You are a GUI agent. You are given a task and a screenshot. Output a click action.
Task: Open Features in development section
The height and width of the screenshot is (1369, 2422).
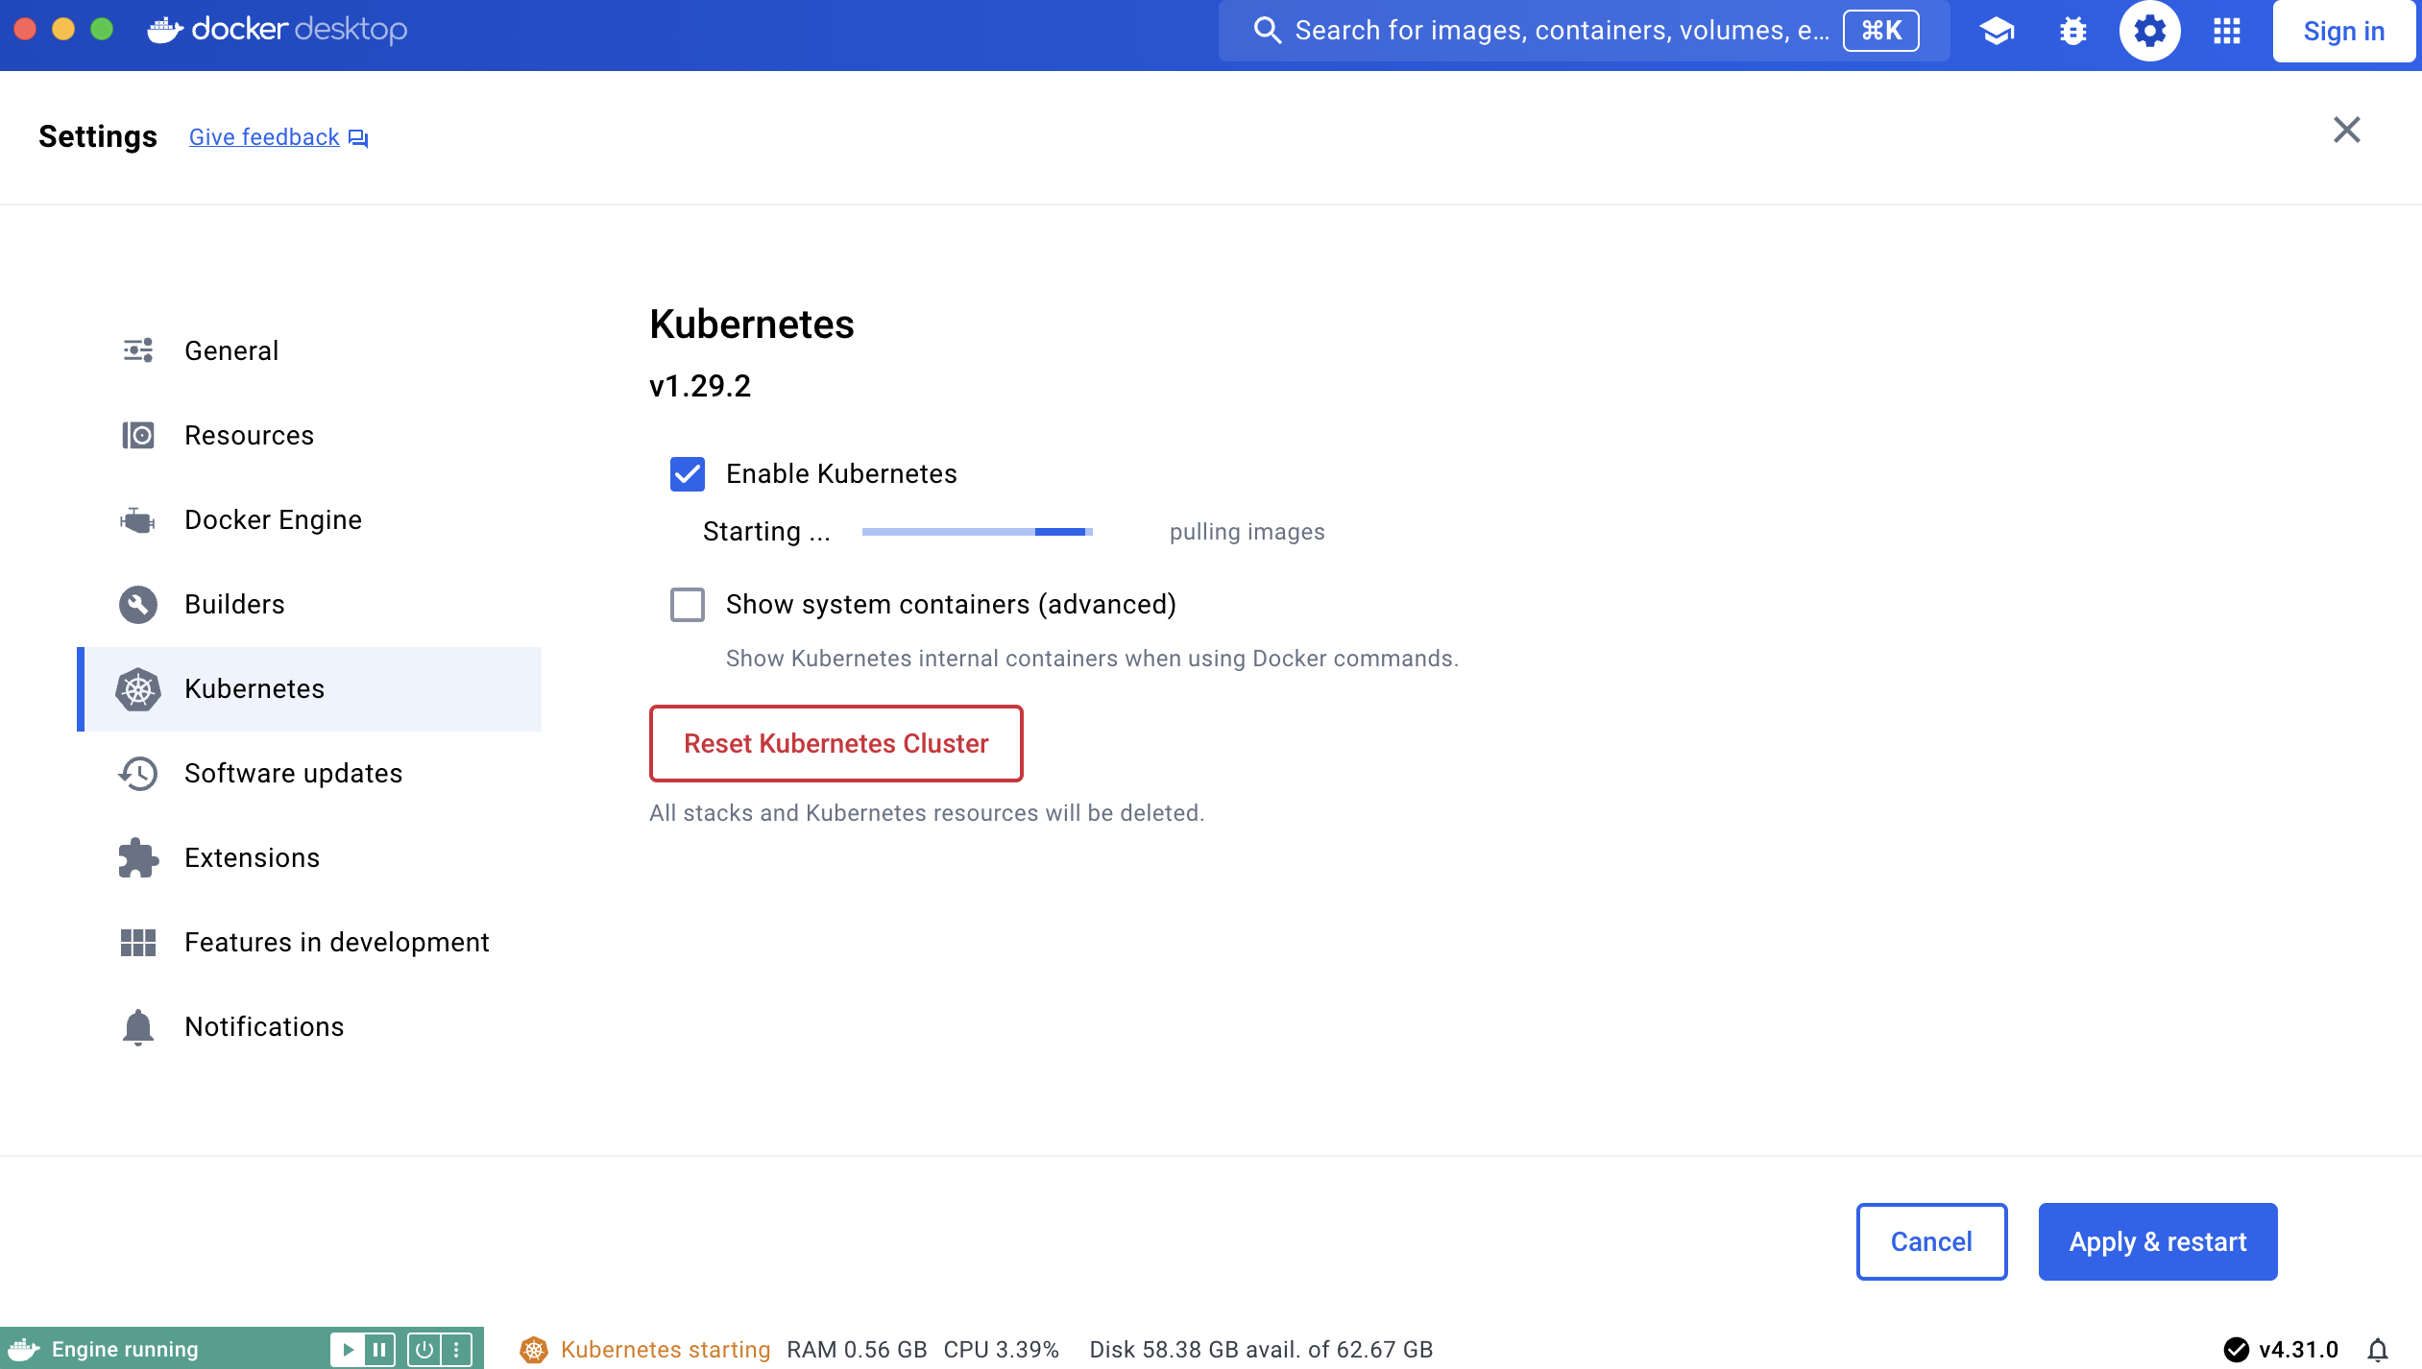pyautogui.click(x=309, y=943)
